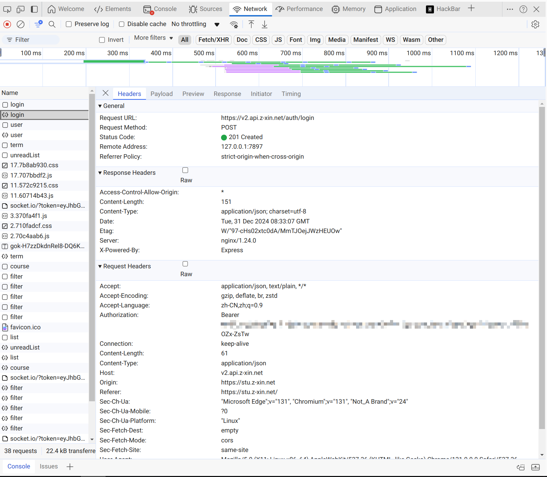547x477 pixels.
Task: Click the Filter input field
Action: (31, 40)
